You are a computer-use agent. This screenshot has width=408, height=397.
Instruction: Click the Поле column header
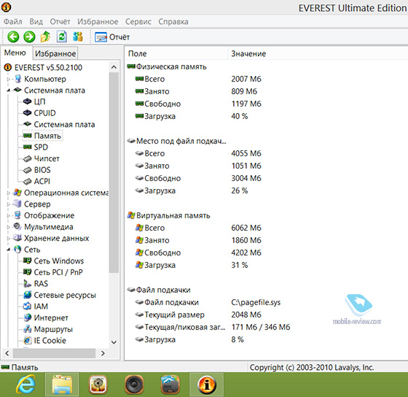[176, 54]
